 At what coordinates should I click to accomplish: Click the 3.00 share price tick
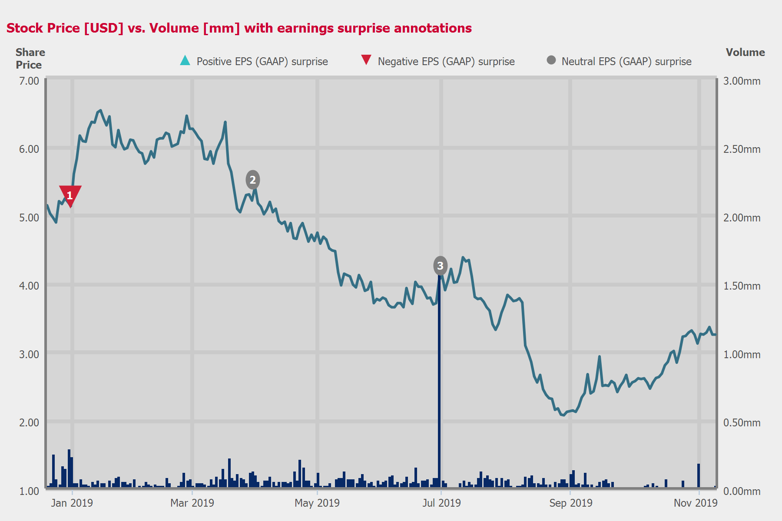[x=29, y=355]
